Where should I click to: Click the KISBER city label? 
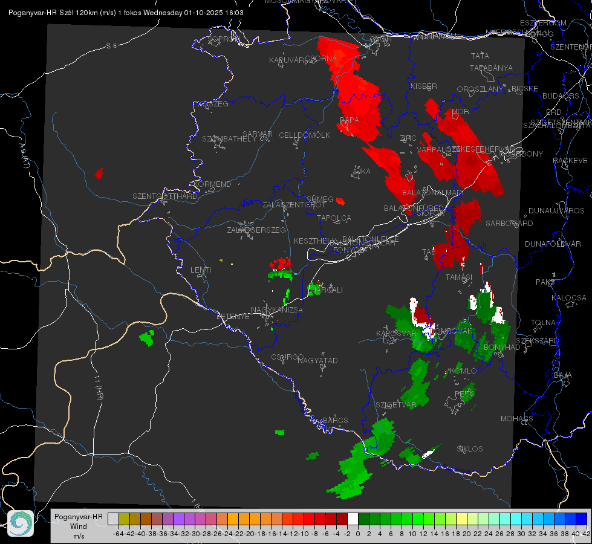point(423,86)
